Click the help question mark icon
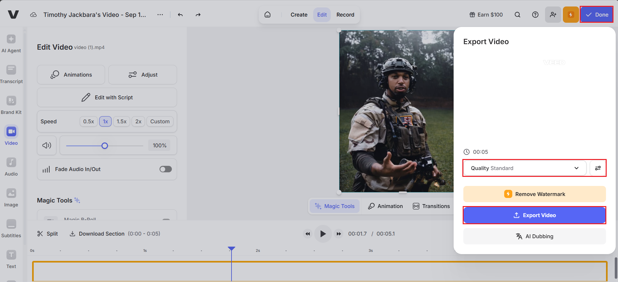 [x=535, y=15]
